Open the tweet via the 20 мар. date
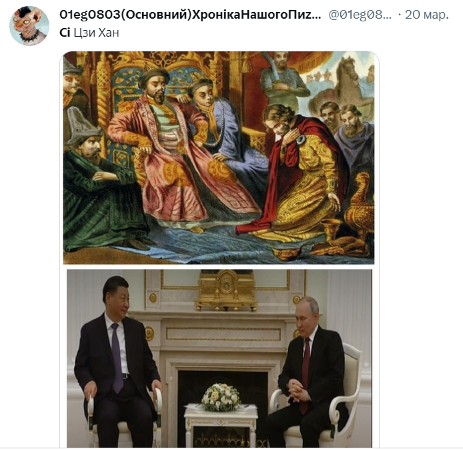The width and height of the screenshot is (463, 451). tap(427, 15)
